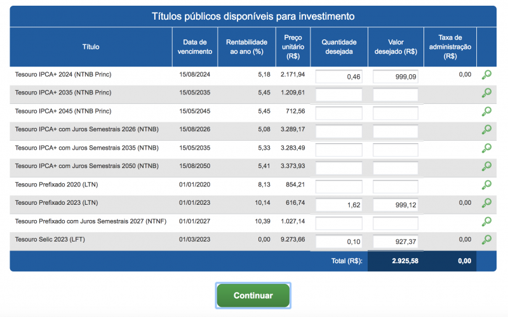The height and width of the screenshot is (317, 508).
Task: Focus quantity field for Juros Semestrais 2050 (NTNB)
Action: click(x=339, y=168)
